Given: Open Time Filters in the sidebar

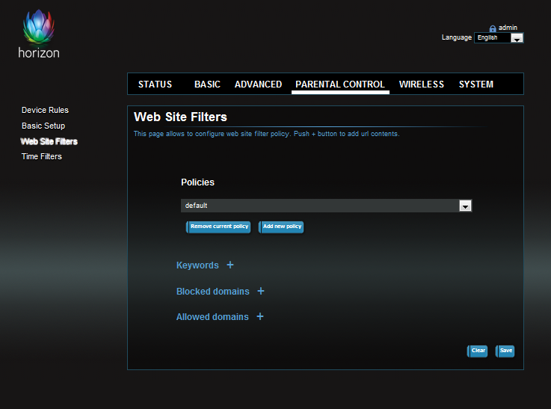Looking at the screenshot, I should click(41, 156).
